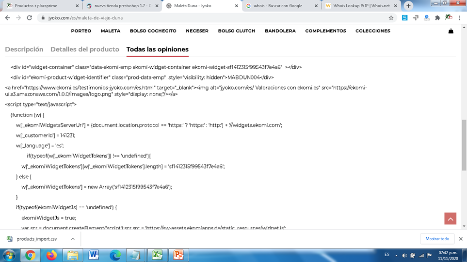
Task: Reload the current page
Action: [29, 18]
